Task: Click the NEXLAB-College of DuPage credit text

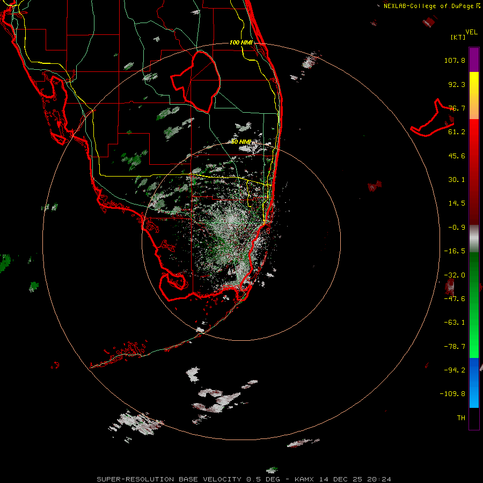Action: (x=428, y=6)
